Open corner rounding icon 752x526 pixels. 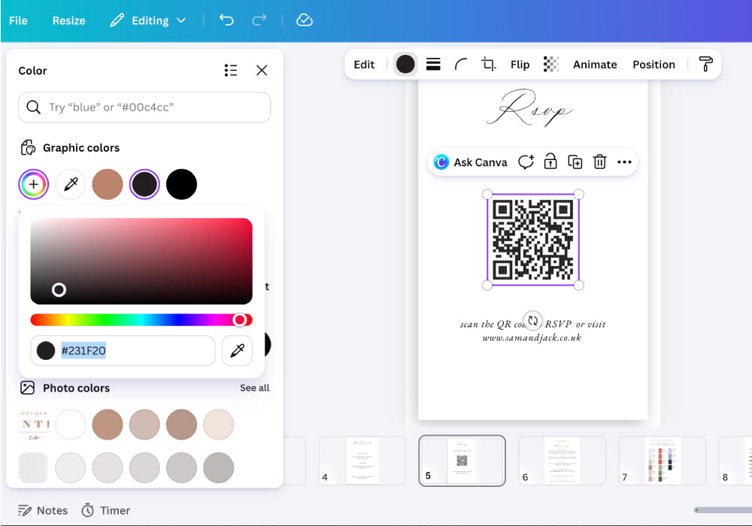click(x=460, y=64)
